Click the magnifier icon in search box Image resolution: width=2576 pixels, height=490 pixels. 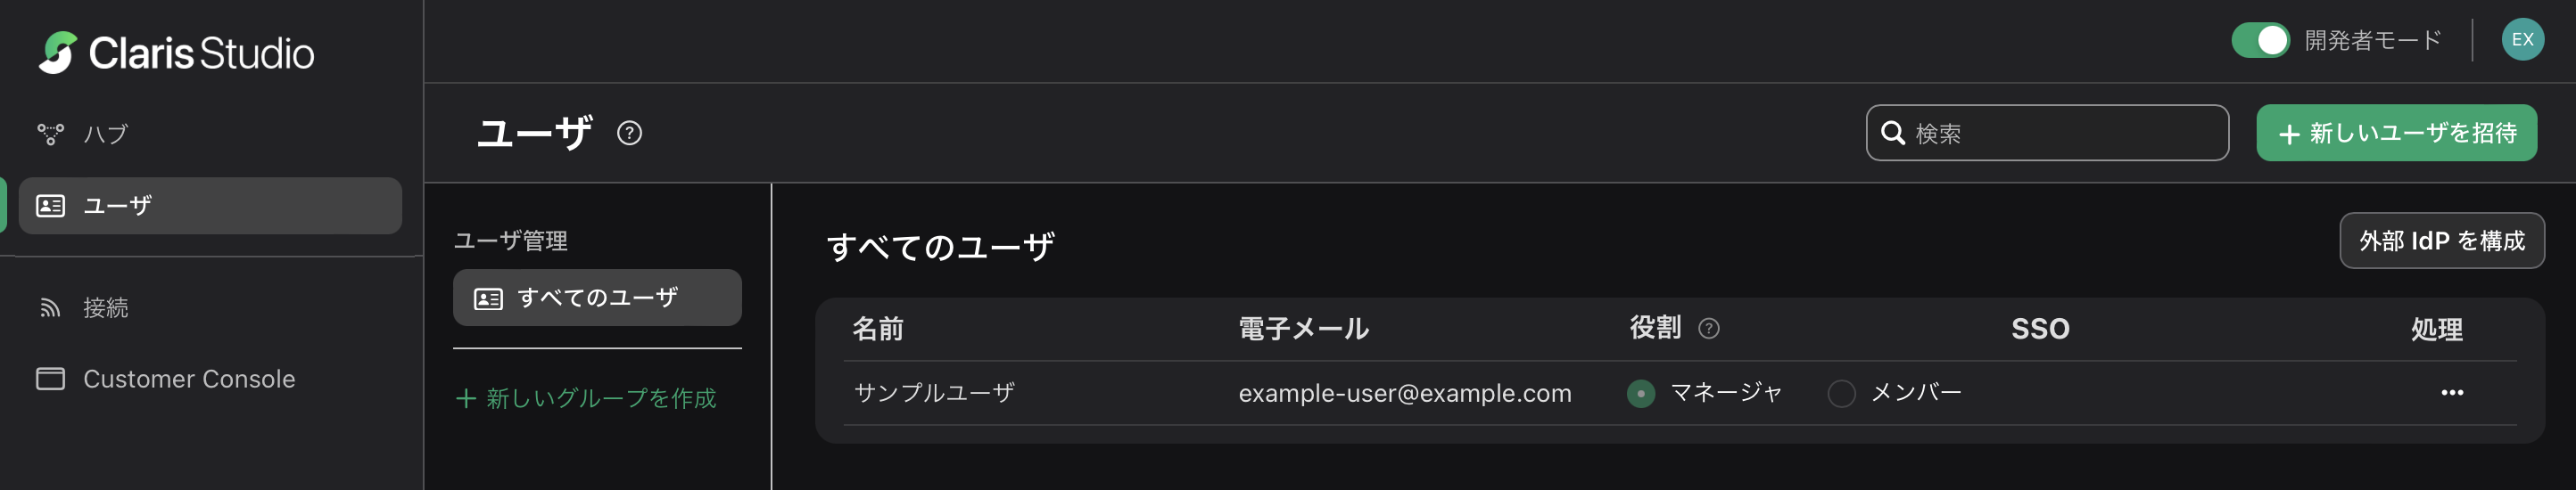(x=1892, y=133)
